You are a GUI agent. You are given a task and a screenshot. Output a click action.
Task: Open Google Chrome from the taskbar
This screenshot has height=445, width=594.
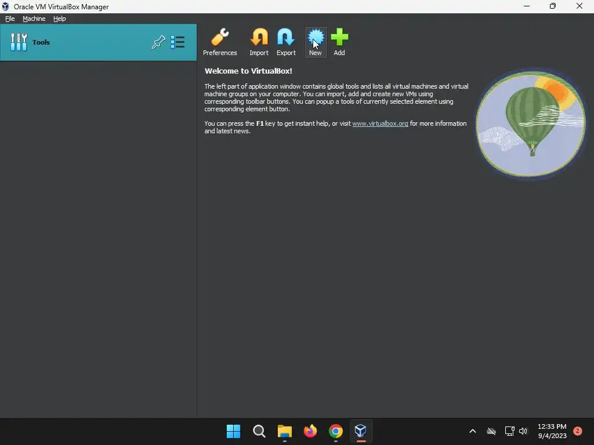coord(336,431)
